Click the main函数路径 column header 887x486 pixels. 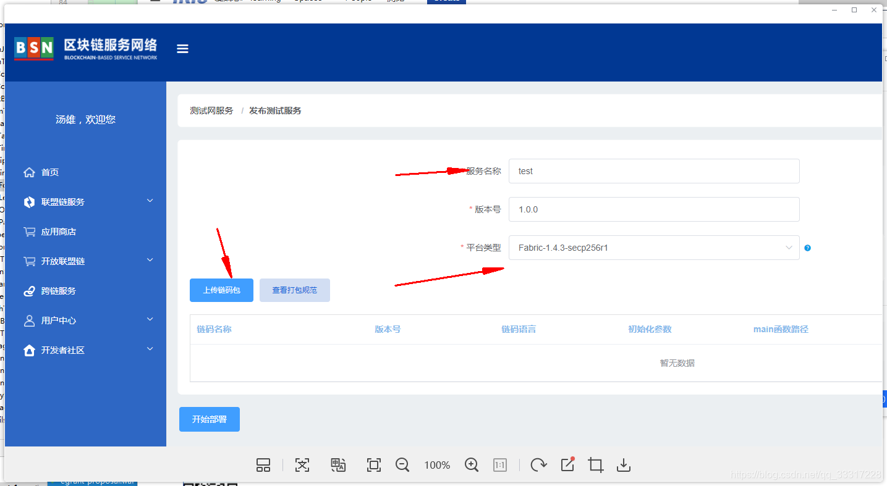(x=781, y=329)
